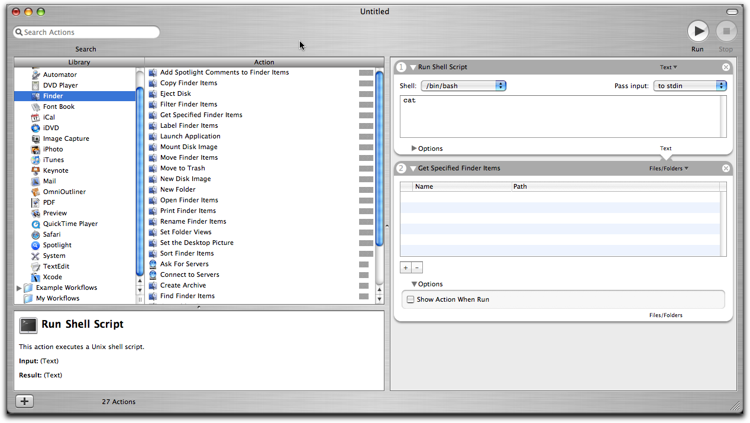Select the Eject Disk action
This screenshot has width=750, height=423.
point(176,93)
